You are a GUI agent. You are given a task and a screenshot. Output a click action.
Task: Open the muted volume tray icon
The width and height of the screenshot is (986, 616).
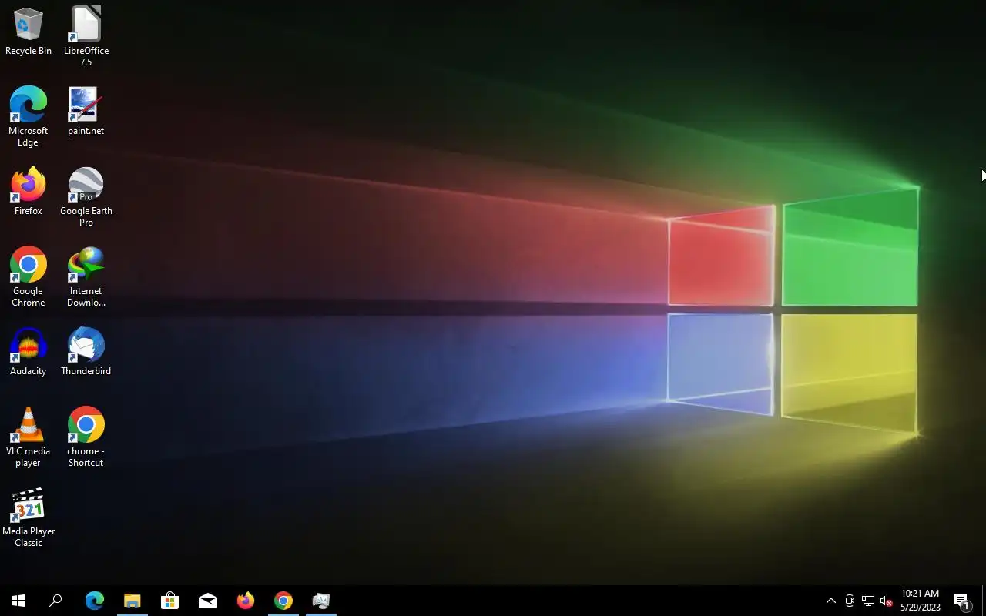pos(887,601)
